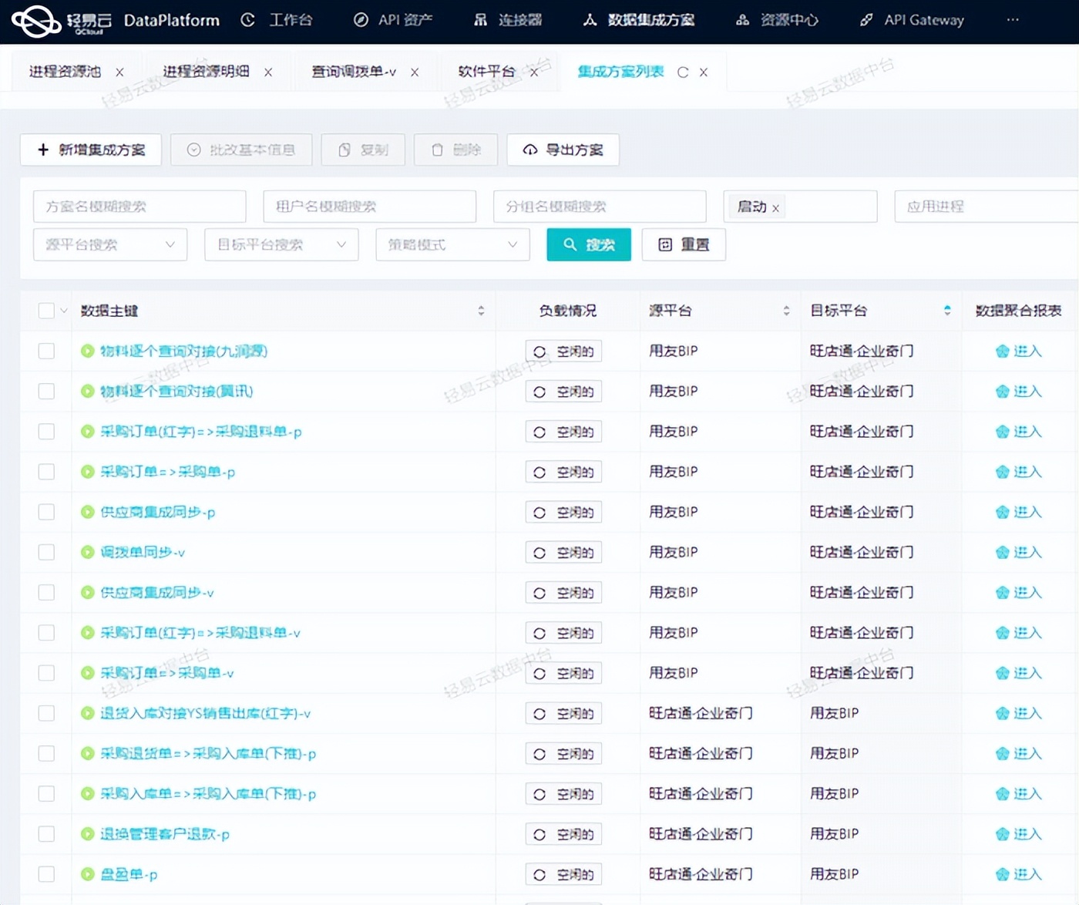
Task: Open the ellipsis menu in top navigation
Action: [1013, 21]
